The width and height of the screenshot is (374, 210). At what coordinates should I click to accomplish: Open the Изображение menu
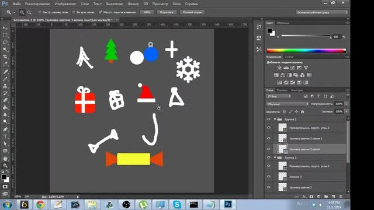pos(65,4)
